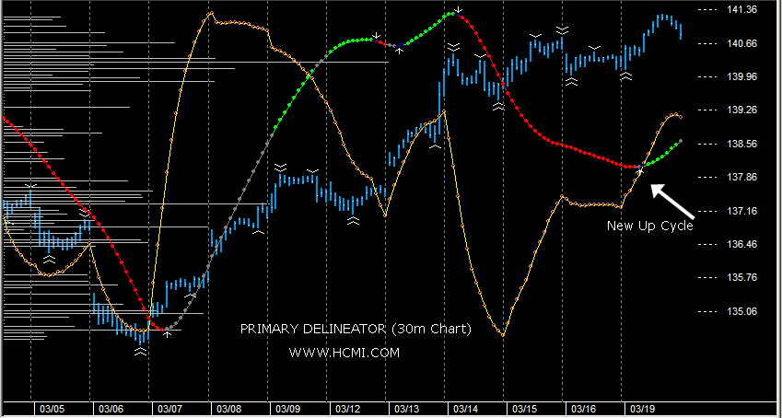Click the 03/07 date on time axis
Viewport: 782px width, 418px height.
click(169, 408)
